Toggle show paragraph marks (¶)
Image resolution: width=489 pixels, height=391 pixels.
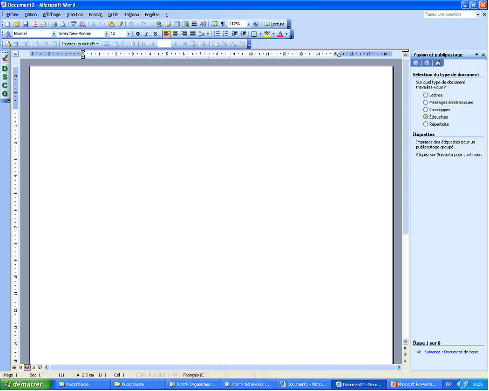coord(223,24)
